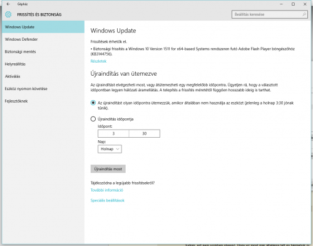Click the hour field showing 3
The image size is (313, 246).
[113, 133]
